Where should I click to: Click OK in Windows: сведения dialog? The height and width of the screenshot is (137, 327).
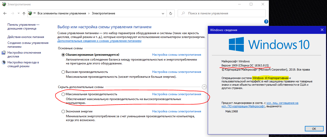pyautogui.click(x=314, y=129)
